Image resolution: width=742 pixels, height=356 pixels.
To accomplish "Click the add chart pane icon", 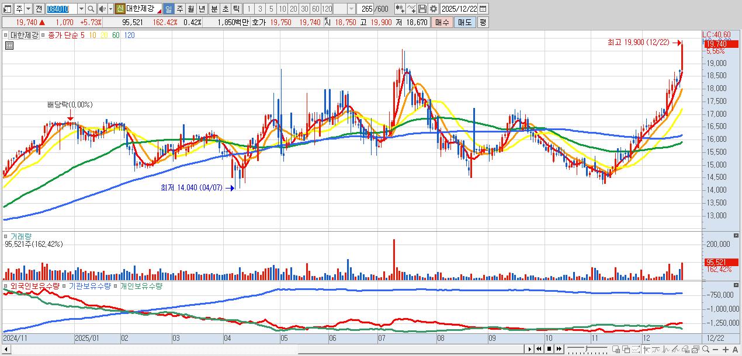I will coord(616,349).
